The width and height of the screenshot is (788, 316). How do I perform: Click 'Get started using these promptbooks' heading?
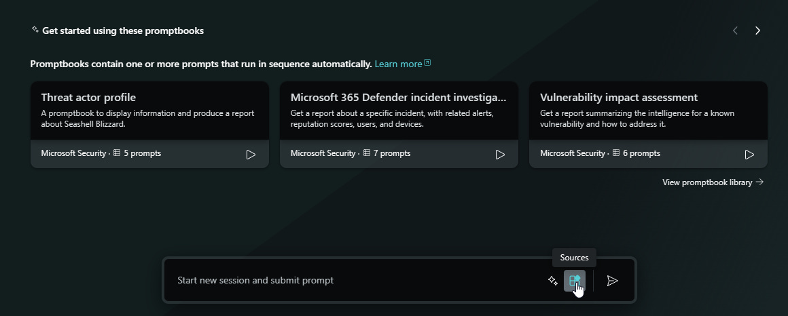click(123, 31)
